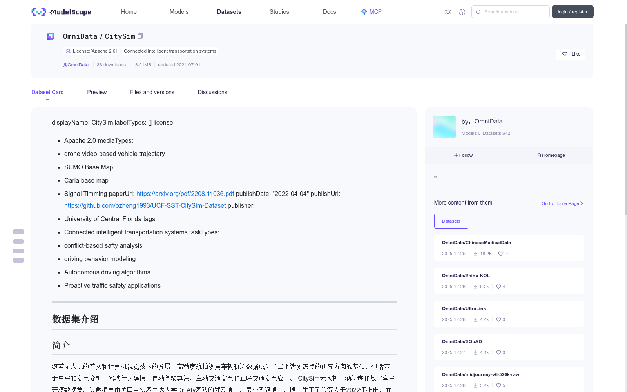Viewport: 627px width, 392px height.
Task: Switch to the Files and versions tab
Action: coord(152,92)
